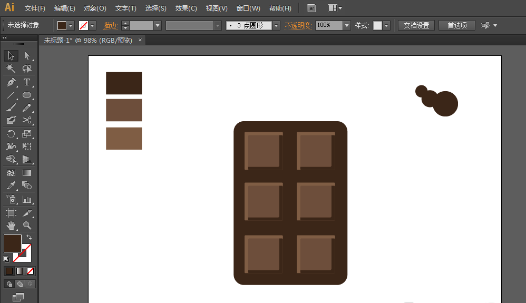
Task: Open the 视图(V) menu
Action: click(217, 8)
